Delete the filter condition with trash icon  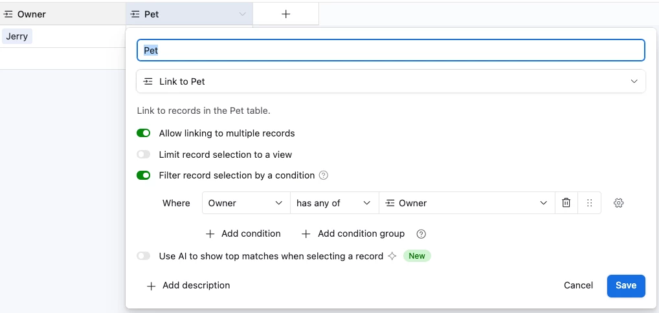click(x=566, y=203)
